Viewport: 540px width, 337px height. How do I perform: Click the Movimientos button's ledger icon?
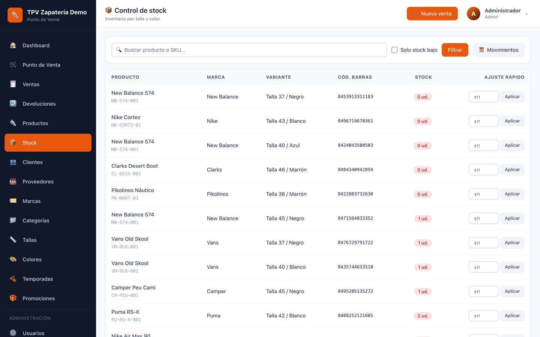[481, 50]
